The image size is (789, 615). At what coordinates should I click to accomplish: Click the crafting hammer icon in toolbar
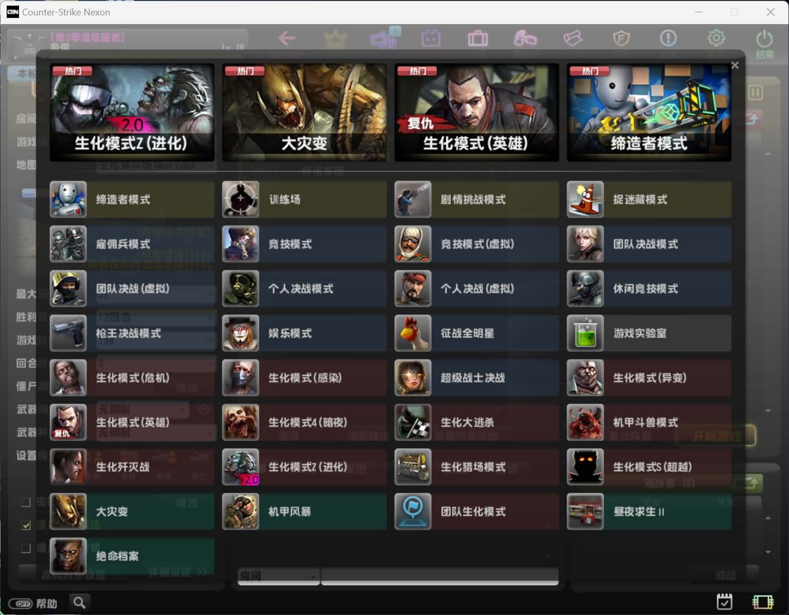pyautogui.click(x=525, y=38)
